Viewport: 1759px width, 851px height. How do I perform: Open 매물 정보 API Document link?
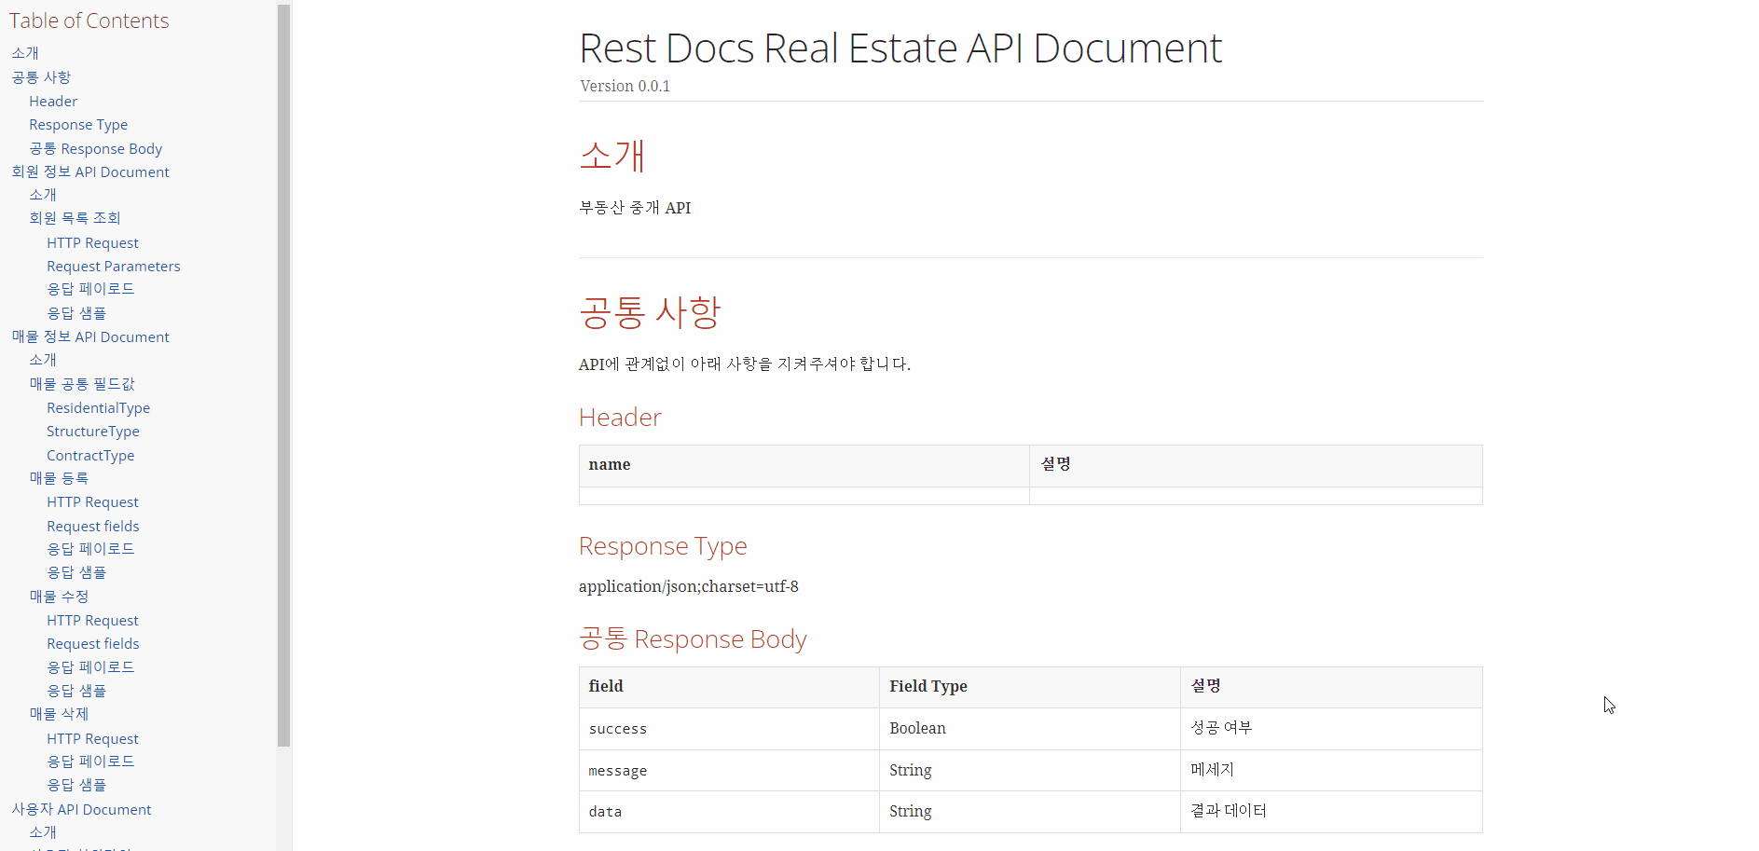pyautogui.click(x=90, y=336)
